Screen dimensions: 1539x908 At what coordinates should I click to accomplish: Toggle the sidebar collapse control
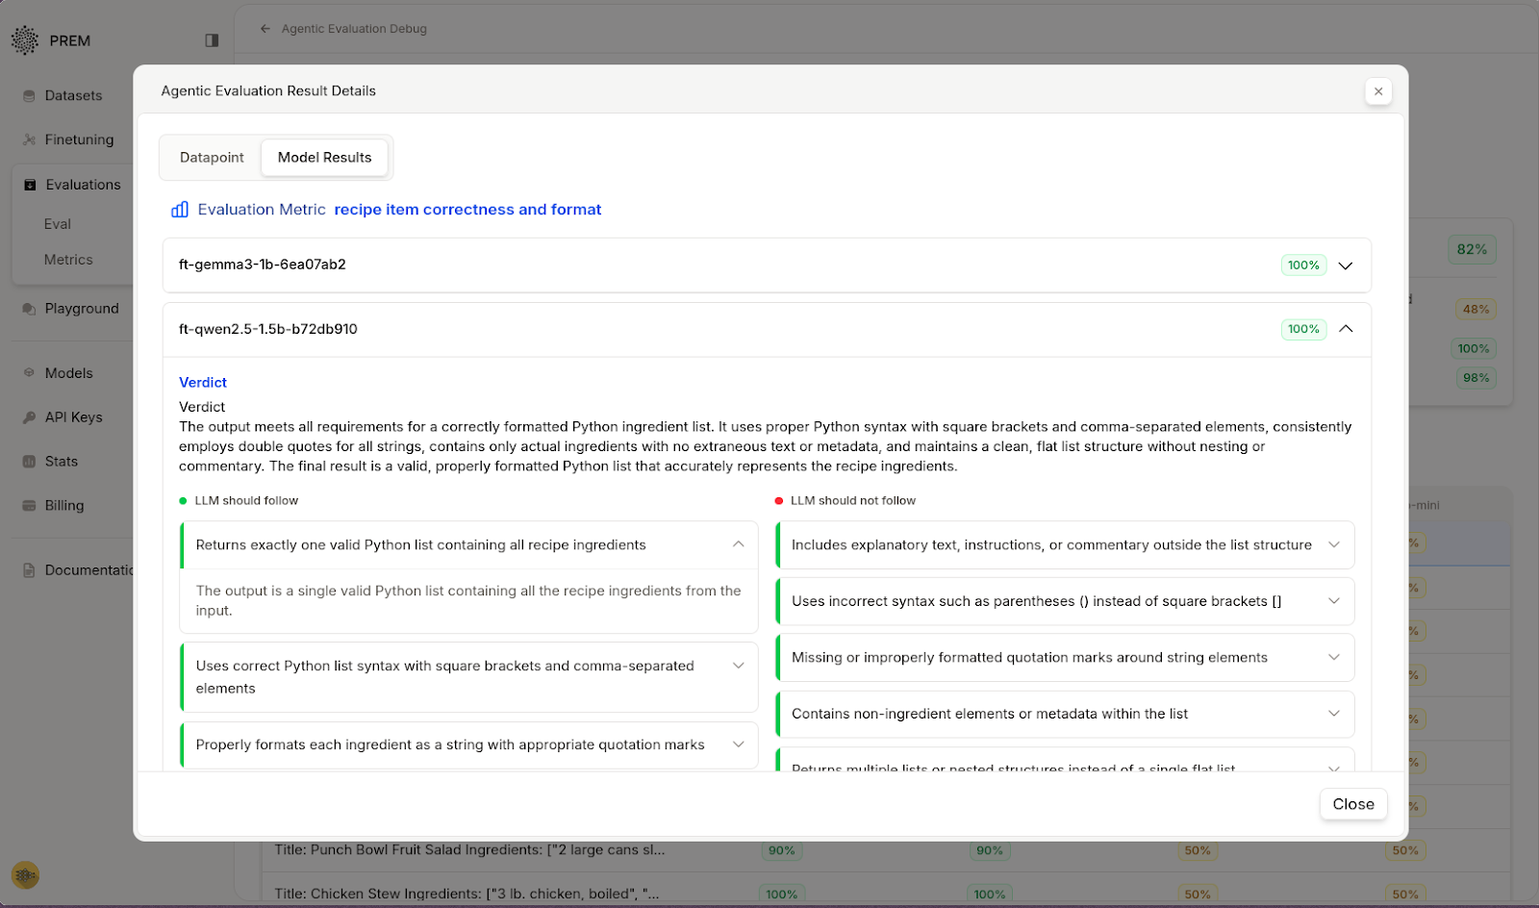(x=212, y=40)
